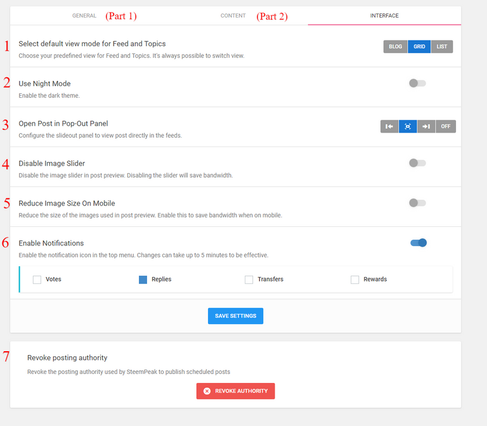Select the left slide-out panel icon
Screen dimensions: 487x426
(389, 126)
